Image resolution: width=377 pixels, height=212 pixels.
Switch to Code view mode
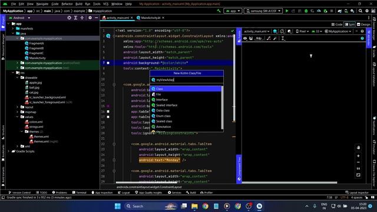(x=337, y=25)
